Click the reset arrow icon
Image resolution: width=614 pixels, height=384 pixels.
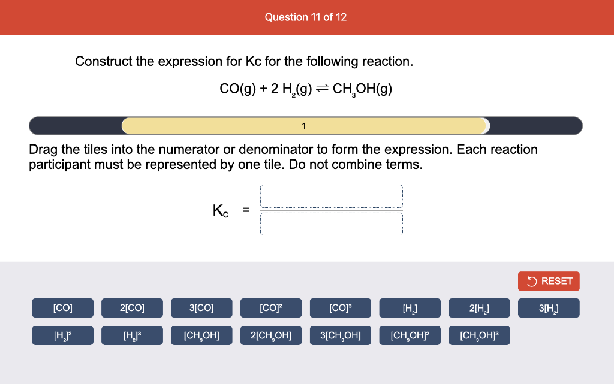click(531, 281)
